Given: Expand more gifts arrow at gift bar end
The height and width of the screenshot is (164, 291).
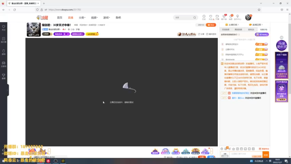Looking at the screenshot, I should (x=211, y=151).
